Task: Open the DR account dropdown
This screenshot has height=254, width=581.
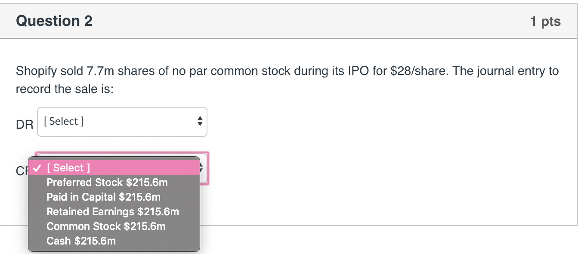Action: pos(122,122)
